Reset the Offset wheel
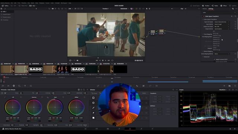 (84, 97)
